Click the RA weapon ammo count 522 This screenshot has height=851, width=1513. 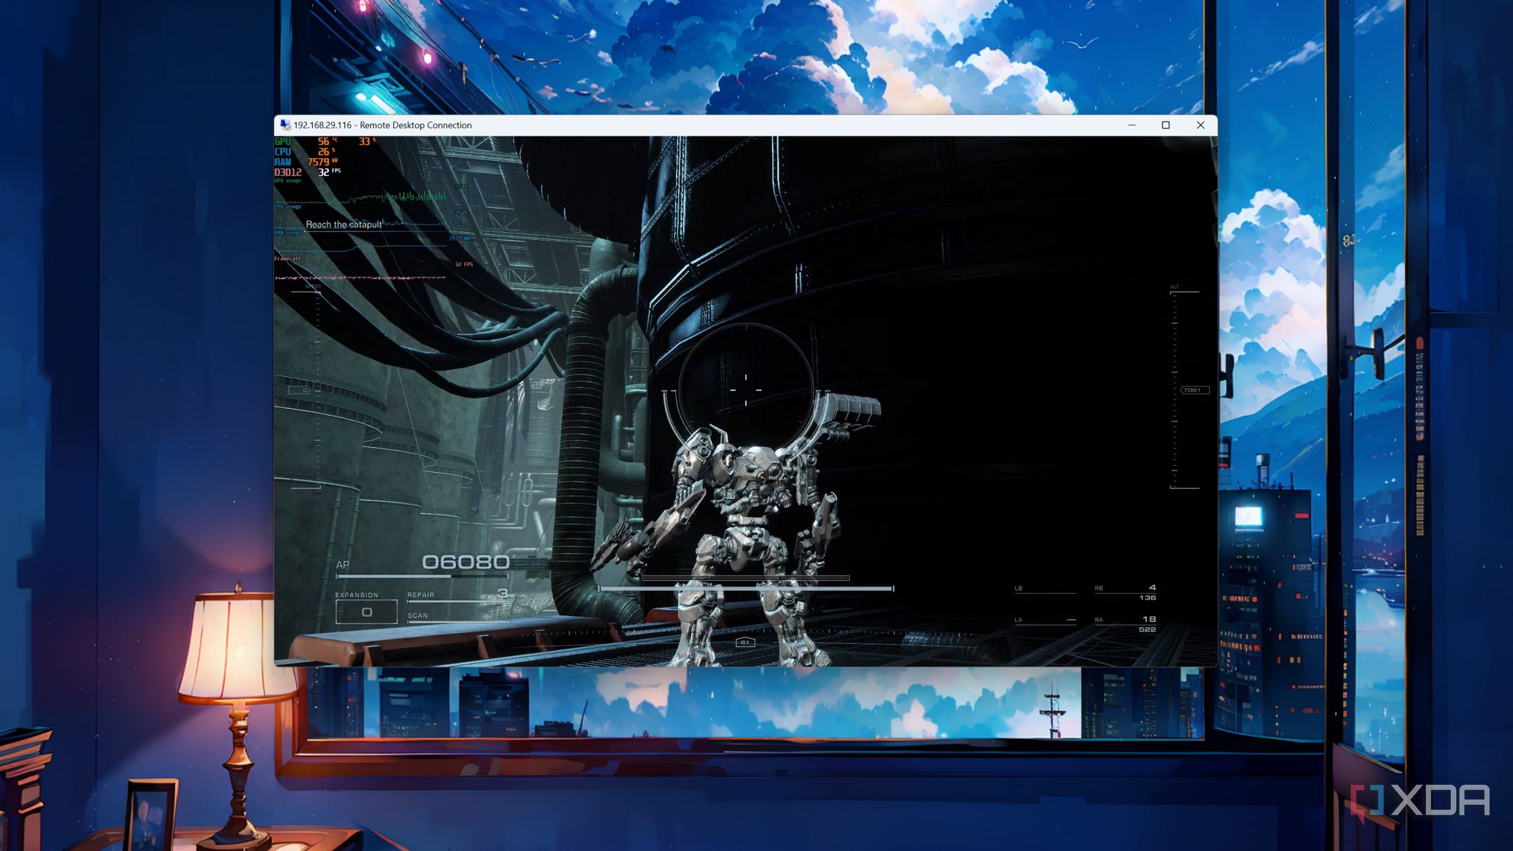[x=1147, y=629]
